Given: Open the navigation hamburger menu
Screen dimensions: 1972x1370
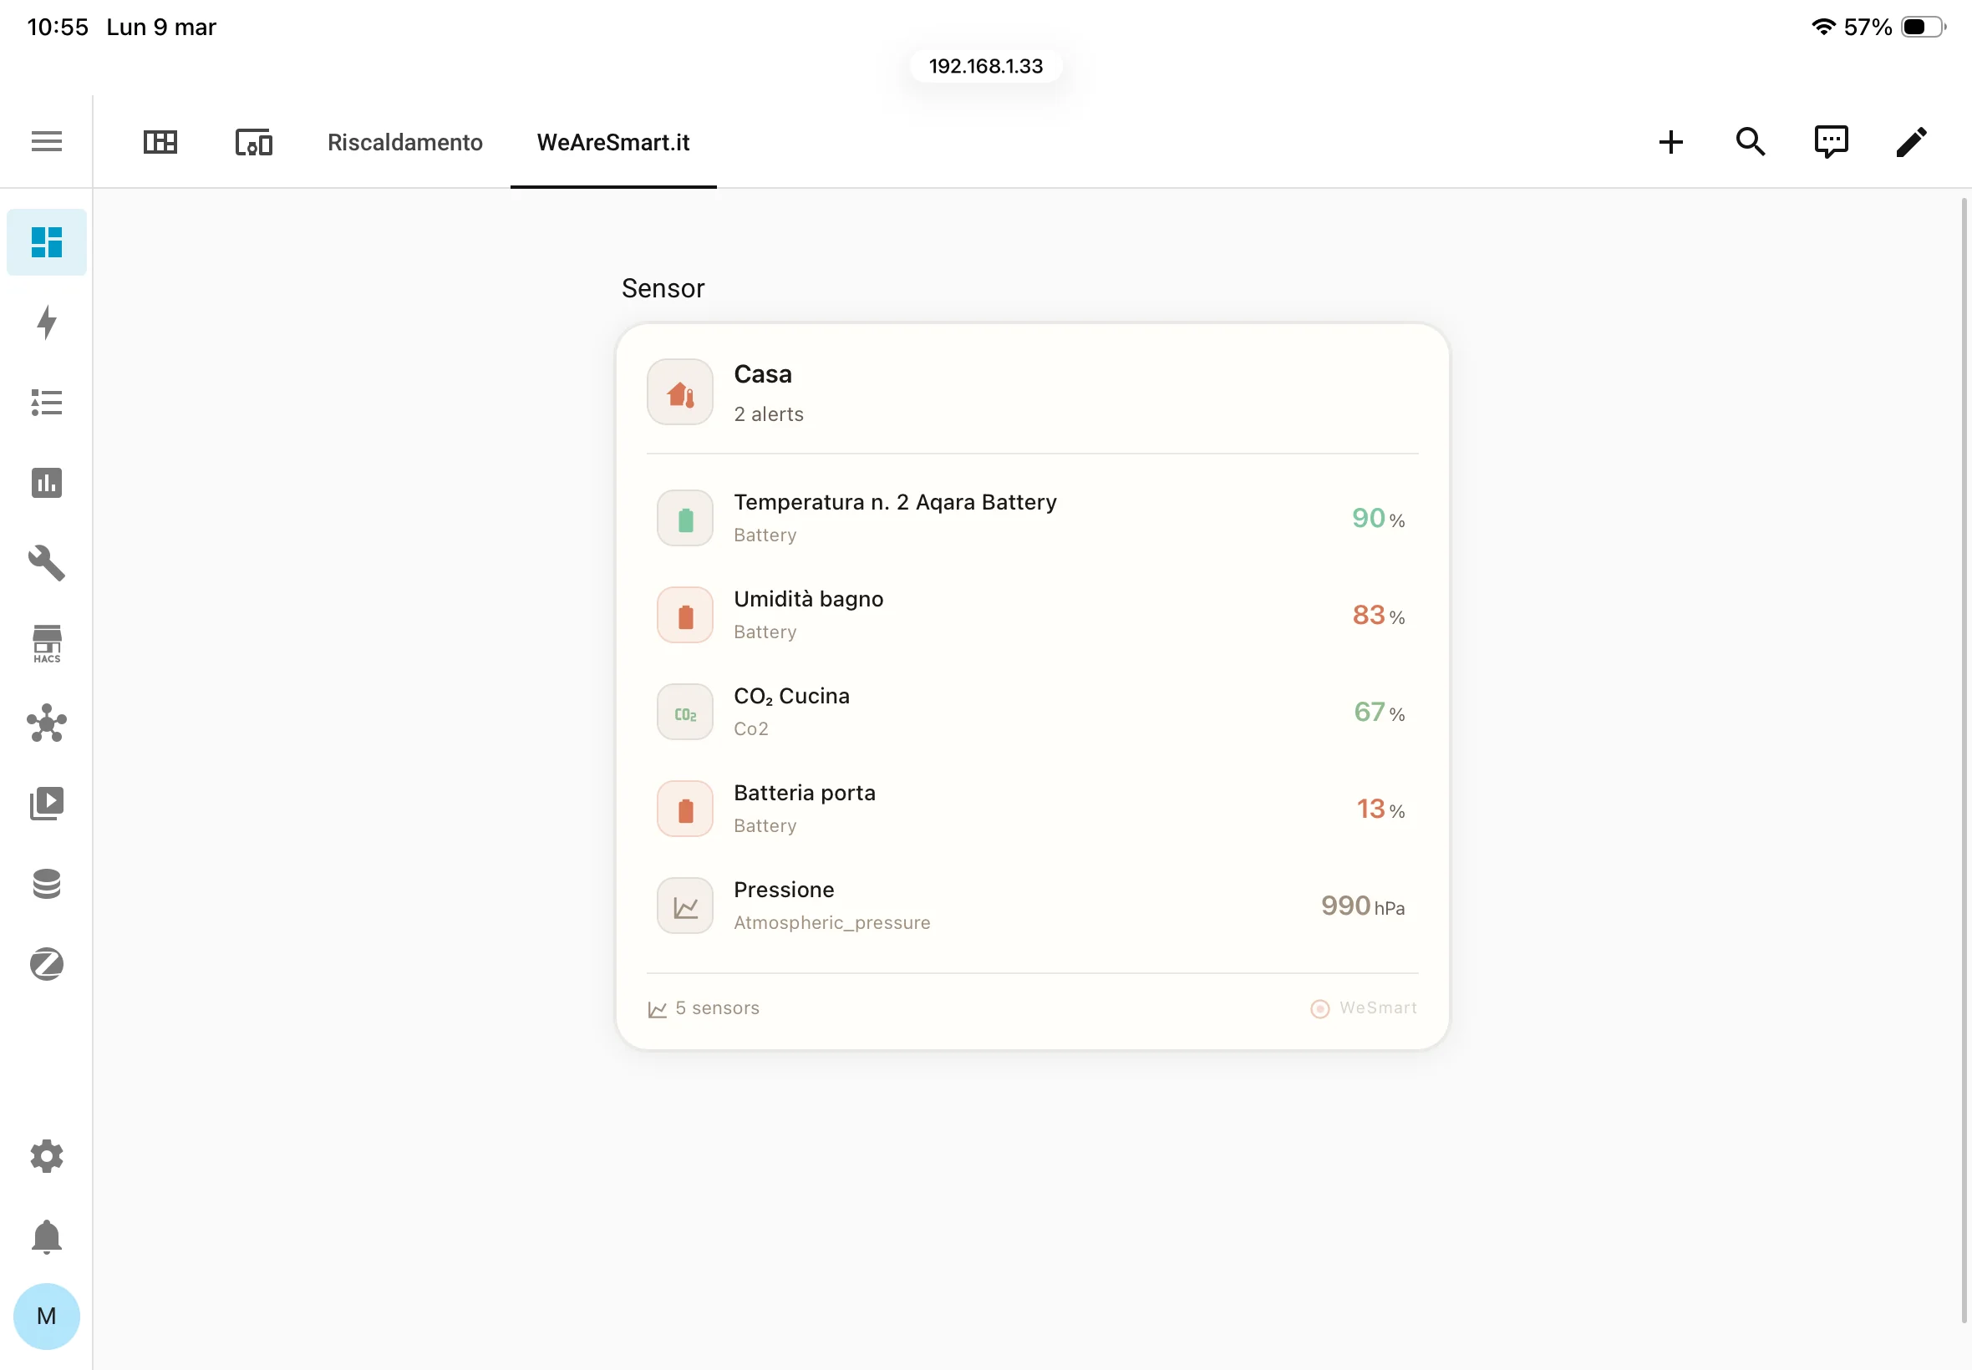Looking at the screenshot, I should [x=46, y=141].
